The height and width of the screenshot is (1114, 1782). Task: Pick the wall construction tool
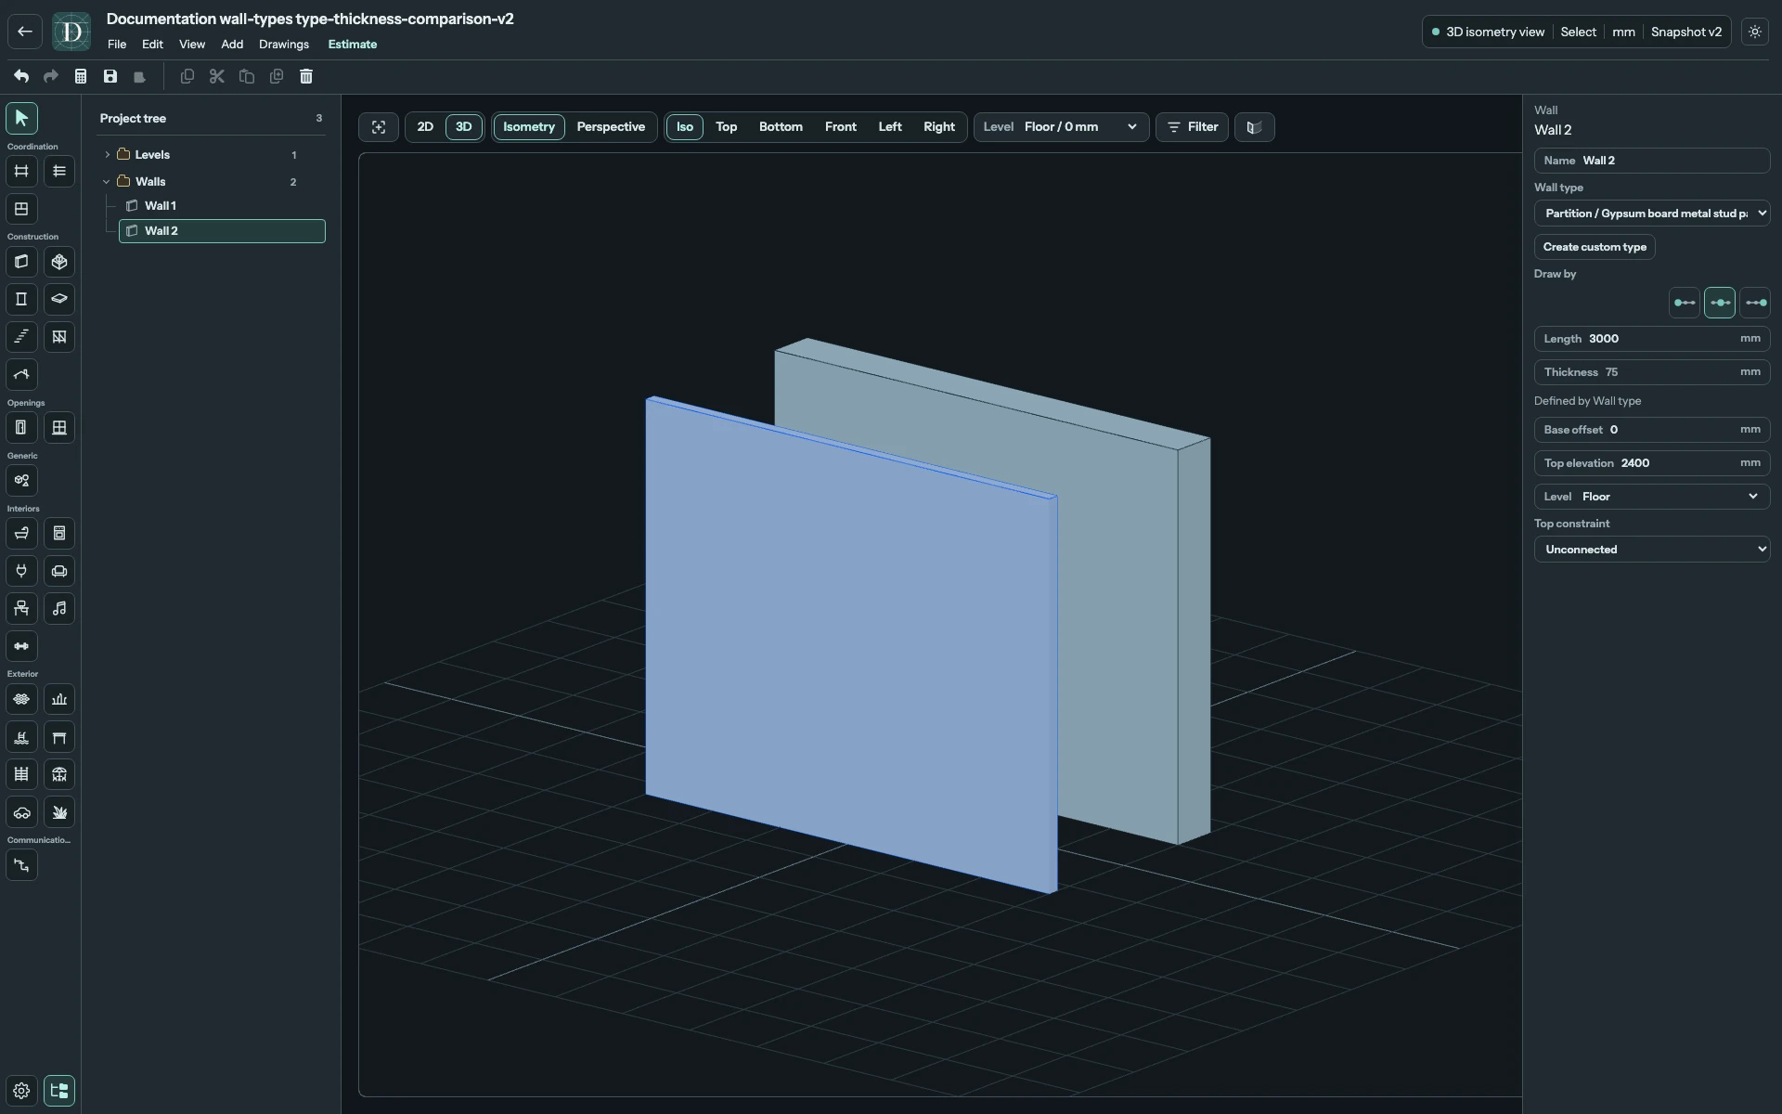click(x=21, y=262)
